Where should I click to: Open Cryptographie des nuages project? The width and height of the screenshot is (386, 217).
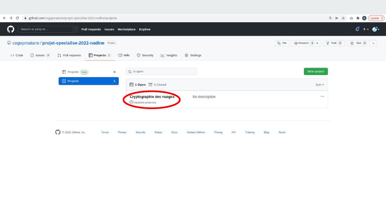[152, 97]
